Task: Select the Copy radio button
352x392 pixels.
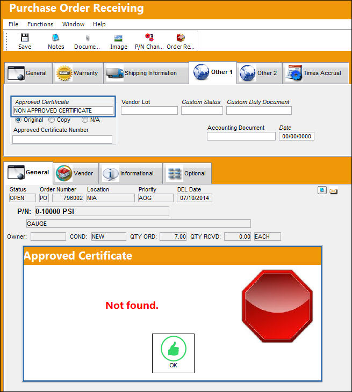Action: (52, 120)
